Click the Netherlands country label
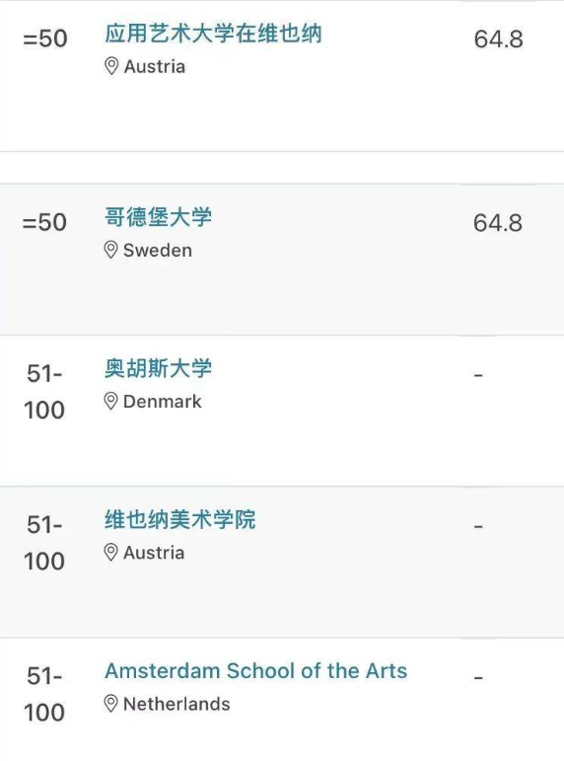 (x=177, y=704)
